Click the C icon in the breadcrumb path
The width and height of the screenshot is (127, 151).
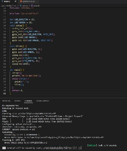[x=21, y=6]
